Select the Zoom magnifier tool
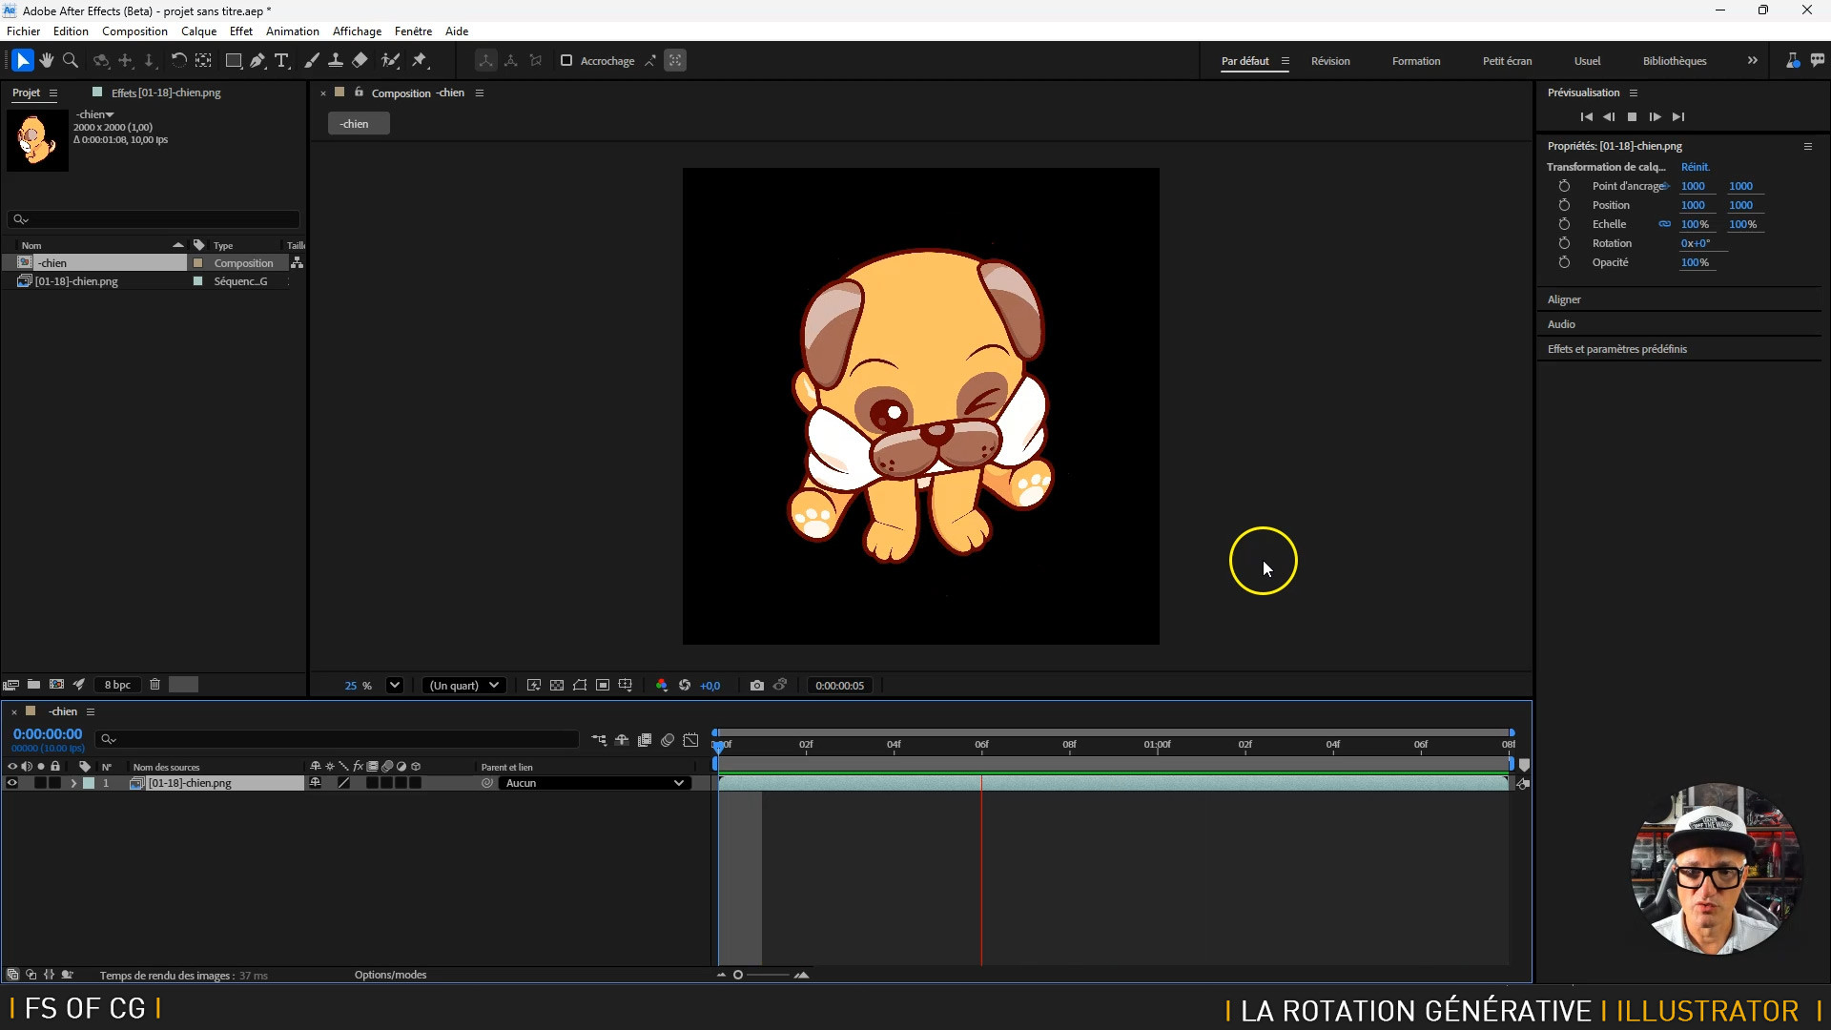Image resolution: width=1831 pixels, height=1030 pixels. point(70,60)
